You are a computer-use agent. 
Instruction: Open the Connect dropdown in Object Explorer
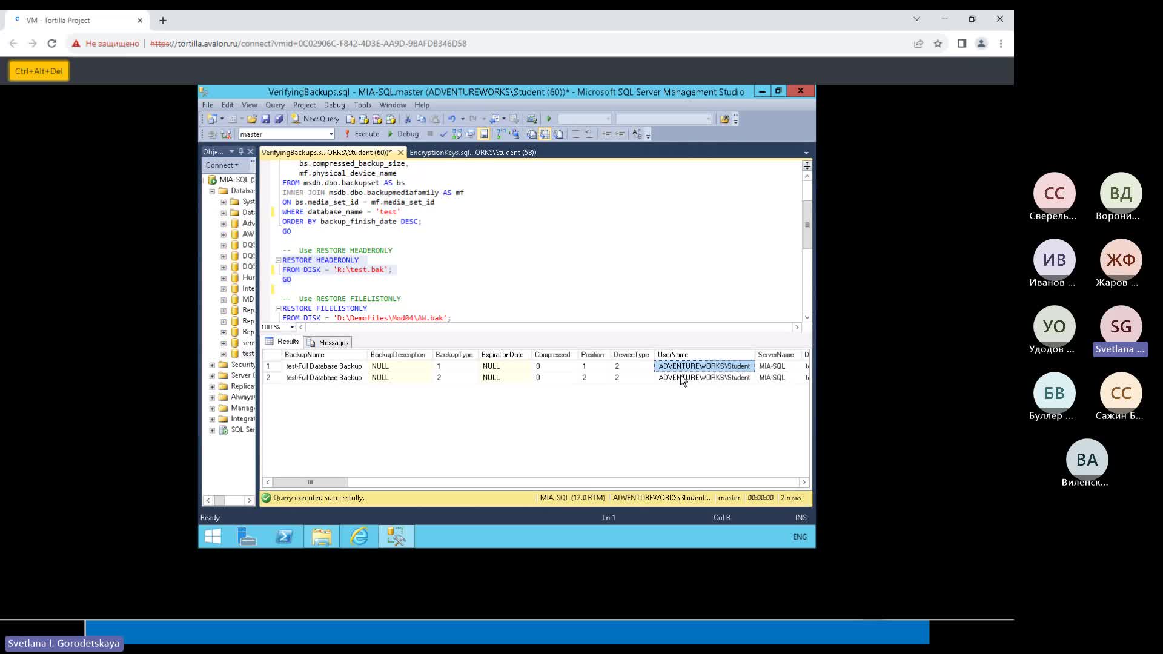[222, 165]
